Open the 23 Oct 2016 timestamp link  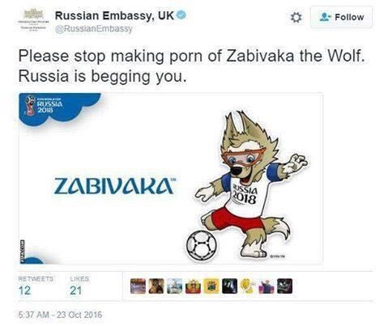tap(60, 315)
